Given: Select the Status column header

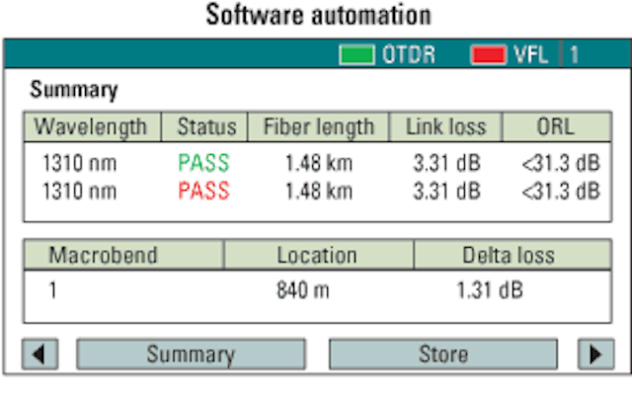Looking at the screenshot, I should coord(204,127).
